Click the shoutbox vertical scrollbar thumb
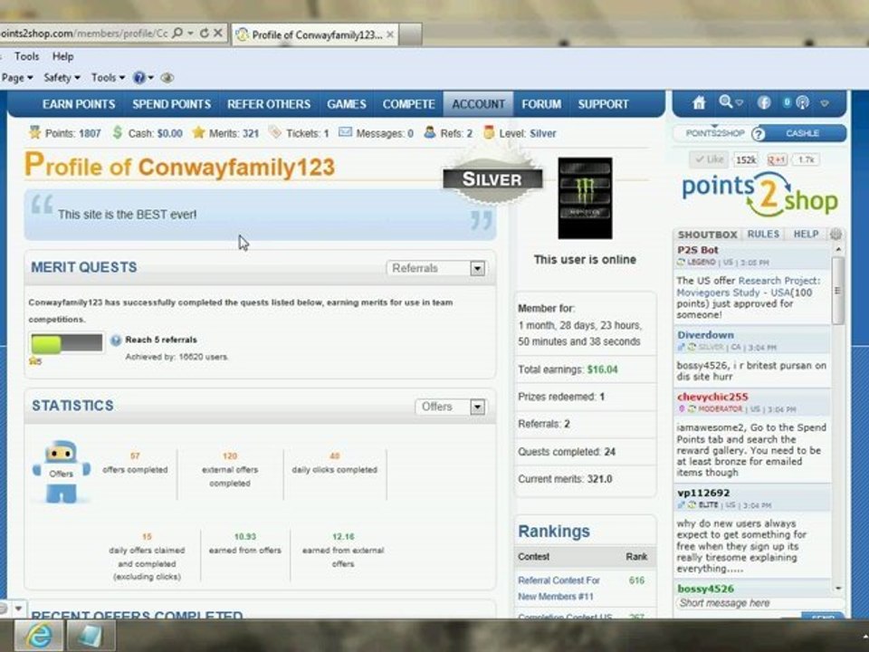Screen dimensions: 869x652 point(838,290)
